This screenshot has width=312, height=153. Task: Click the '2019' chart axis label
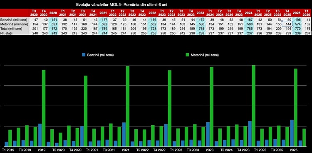tap(42, 150)
